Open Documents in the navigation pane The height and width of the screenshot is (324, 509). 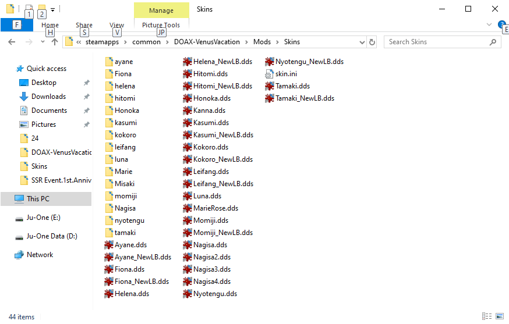49,111
